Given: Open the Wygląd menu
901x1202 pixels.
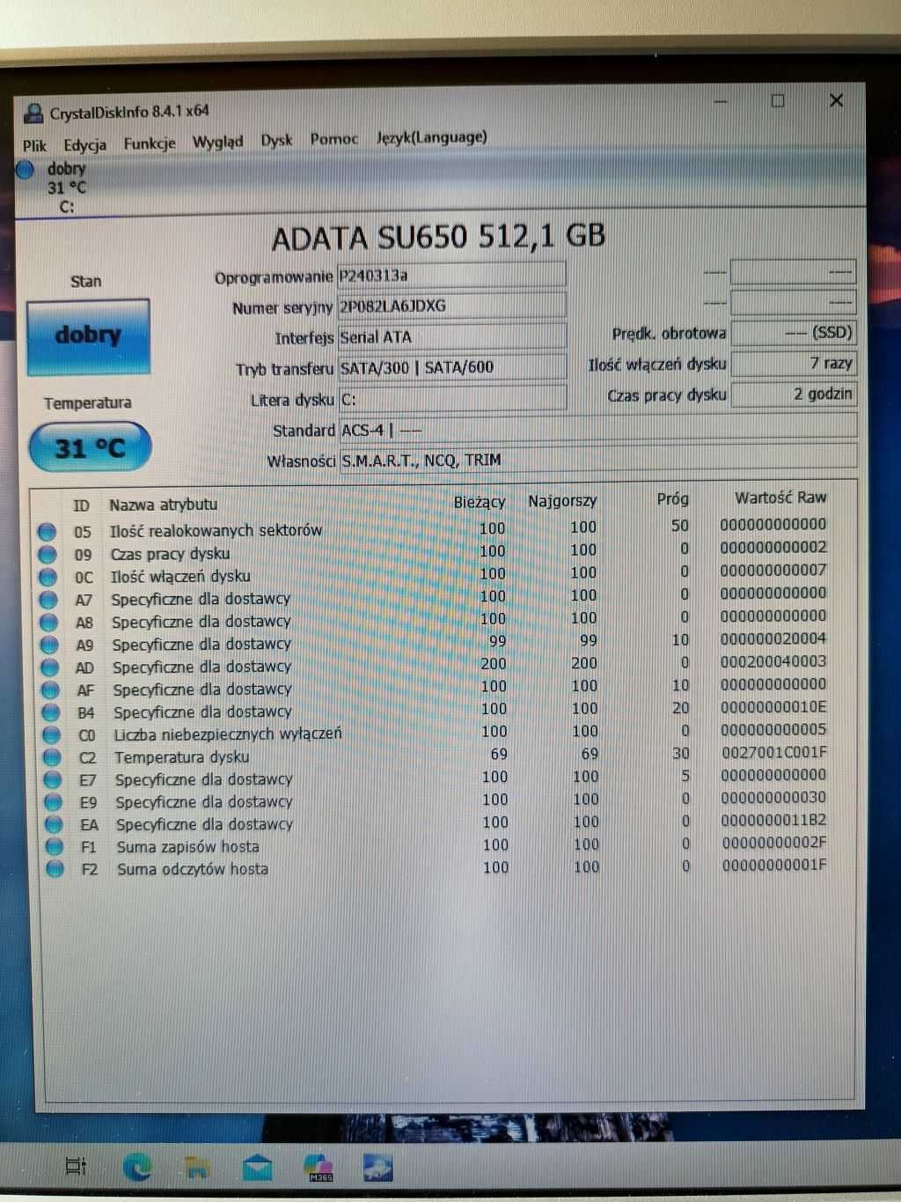Looking at the screenshot, I should pos(217,141).
